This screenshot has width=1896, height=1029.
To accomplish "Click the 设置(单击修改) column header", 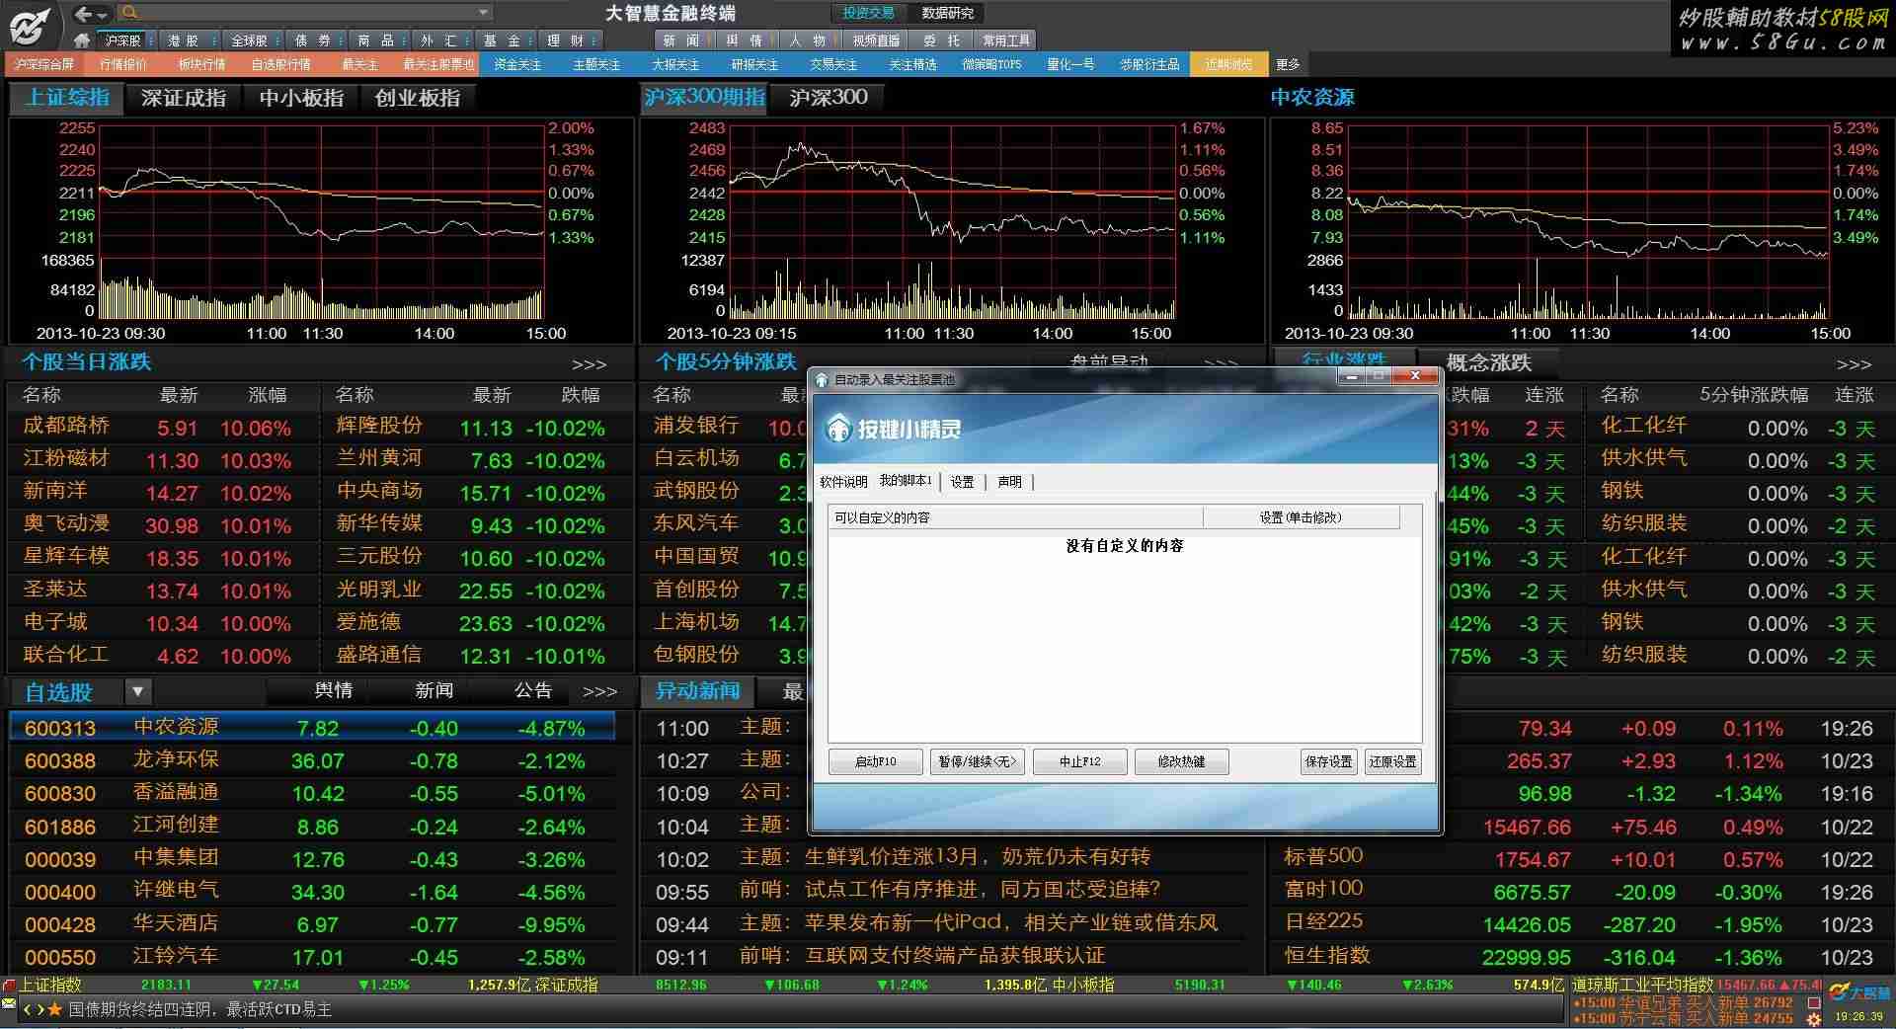I will [x=1301, y=517].
